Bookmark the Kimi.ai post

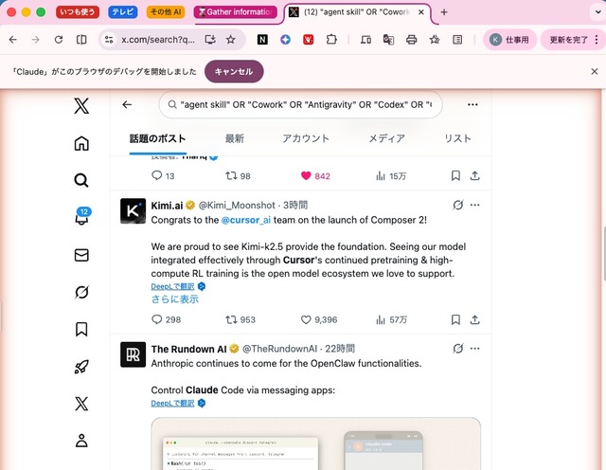[x=455, y=319]
